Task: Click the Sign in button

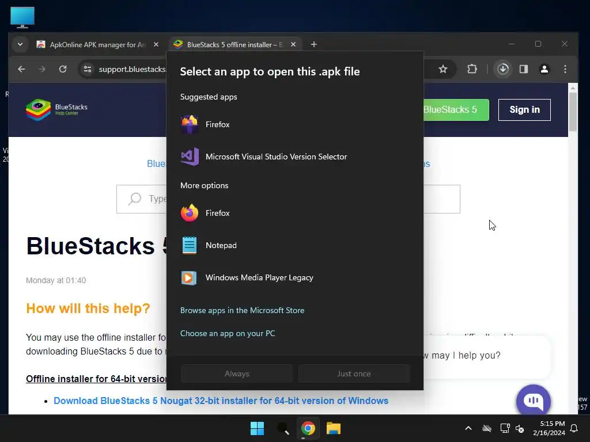Action: [x=524, y=110]
